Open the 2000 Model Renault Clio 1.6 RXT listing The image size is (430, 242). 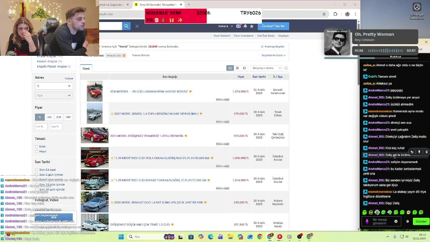[x=158, y=202]
